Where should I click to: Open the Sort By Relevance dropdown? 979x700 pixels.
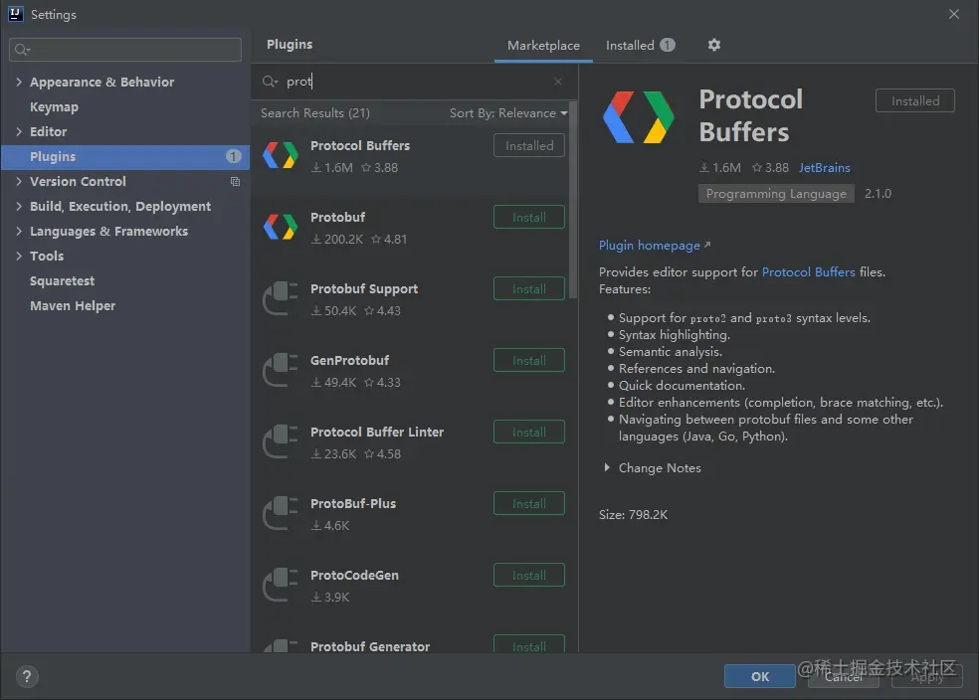(507, 113)
